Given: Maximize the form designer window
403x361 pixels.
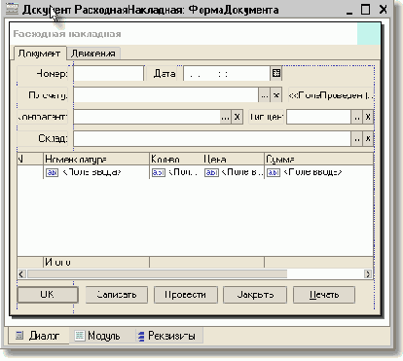Looking at the screenshot, I should [366, 10].
